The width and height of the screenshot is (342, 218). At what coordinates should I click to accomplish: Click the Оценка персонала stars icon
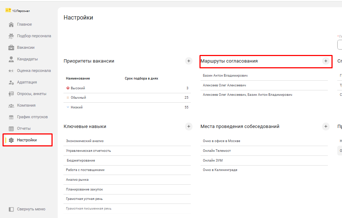[11, 71]
